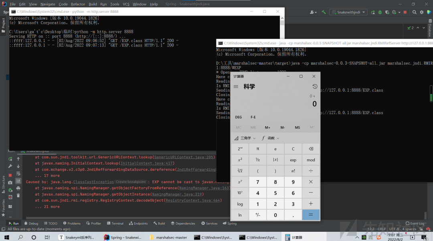
Task: Show hidden tray icons chevron
Action: tap(357, 237)
